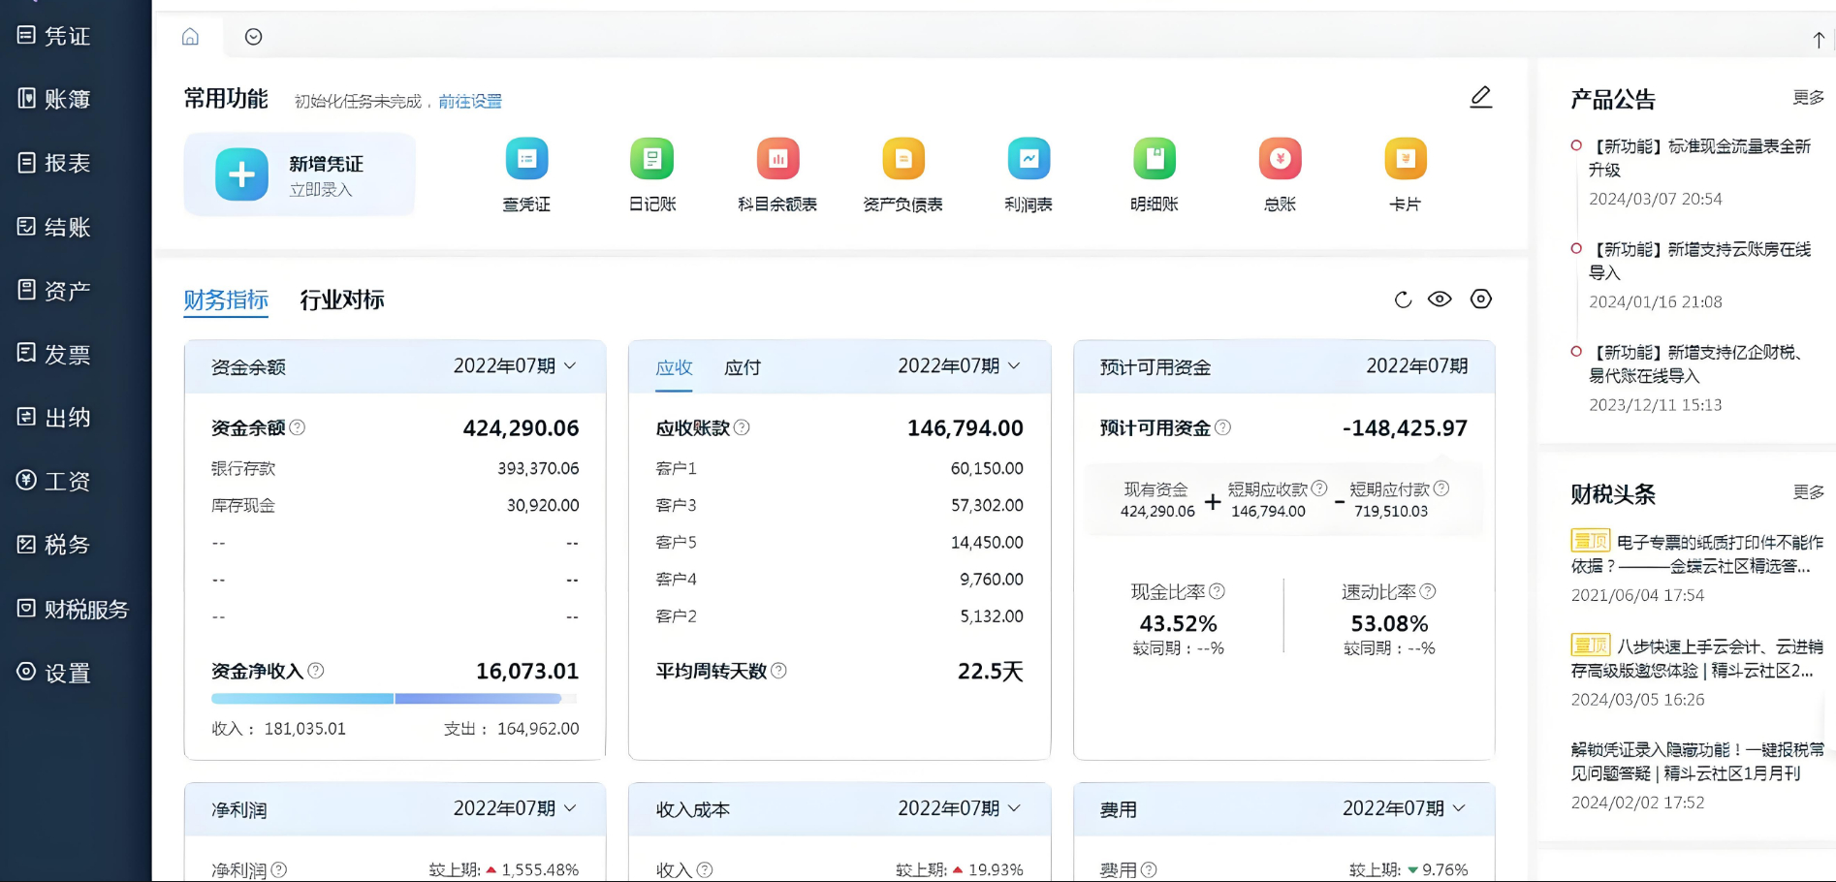Open the 资产 sidebar menu

pyautogui.click(x=54, y=290)
